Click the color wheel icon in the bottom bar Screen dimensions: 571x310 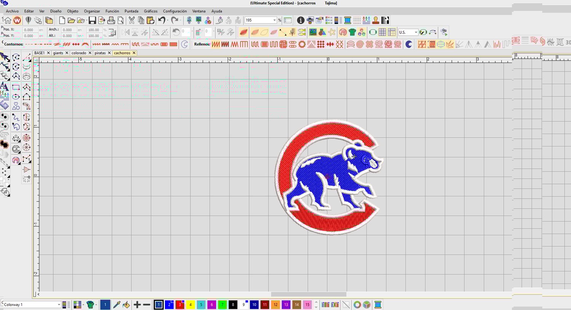coord(357,305)
